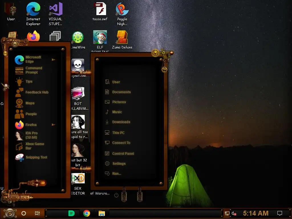Expand the Firefox jump list arrow
292x219 pixels.
(53, 125)
